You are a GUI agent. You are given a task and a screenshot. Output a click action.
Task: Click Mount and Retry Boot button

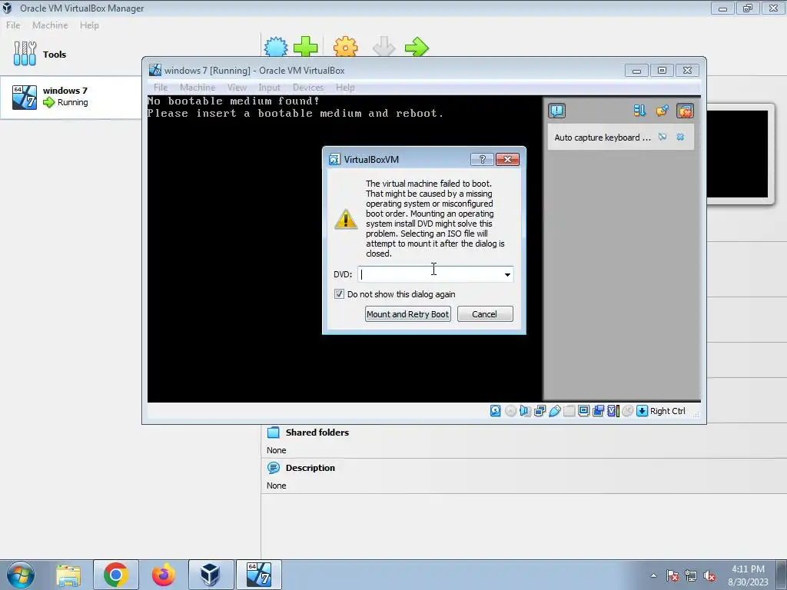(x=407, y=314)
